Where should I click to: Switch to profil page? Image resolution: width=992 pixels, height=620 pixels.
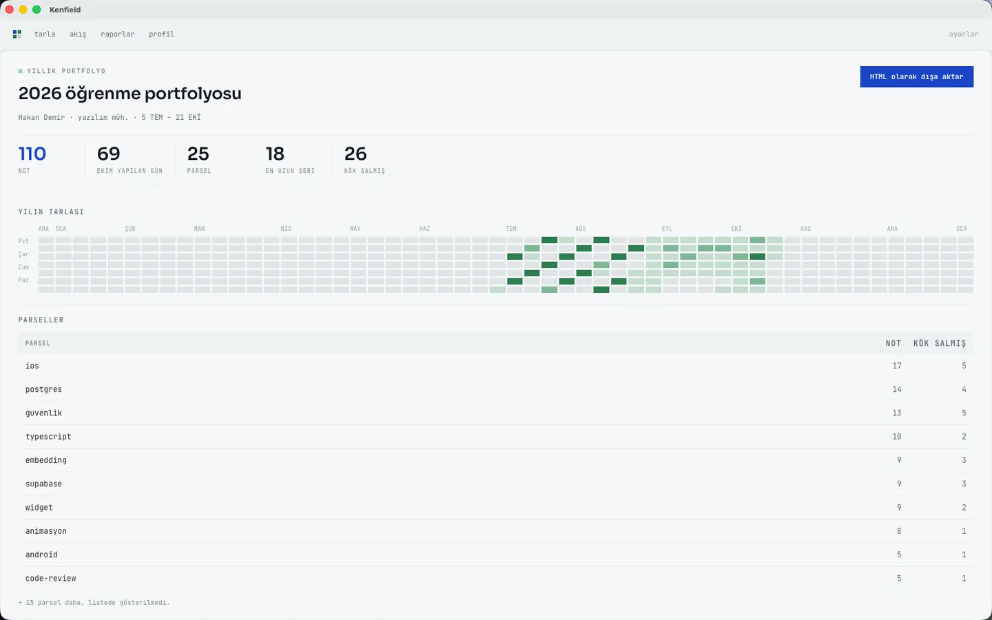coord(161,34)
